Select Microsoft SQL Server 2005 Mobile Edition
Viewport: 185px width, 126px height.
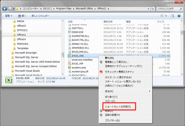coord(37,62)
